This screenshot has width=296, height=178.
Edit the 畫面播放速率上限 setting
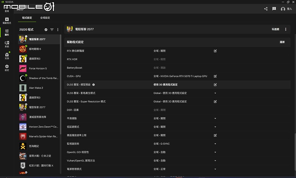215,135
